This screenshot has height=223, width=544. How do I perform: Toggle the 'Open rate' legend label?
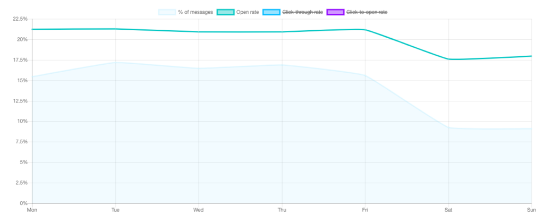tap(248, 12)
